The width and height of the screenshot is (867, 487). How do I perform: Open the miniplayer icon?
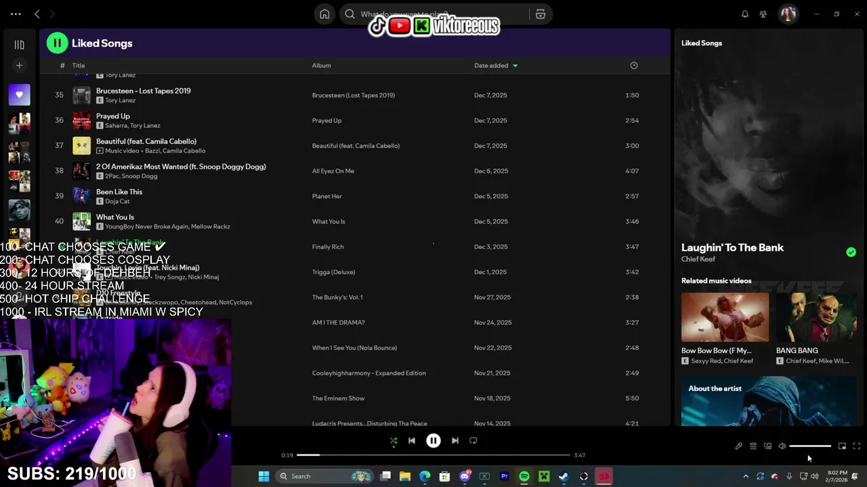(842, 446)
